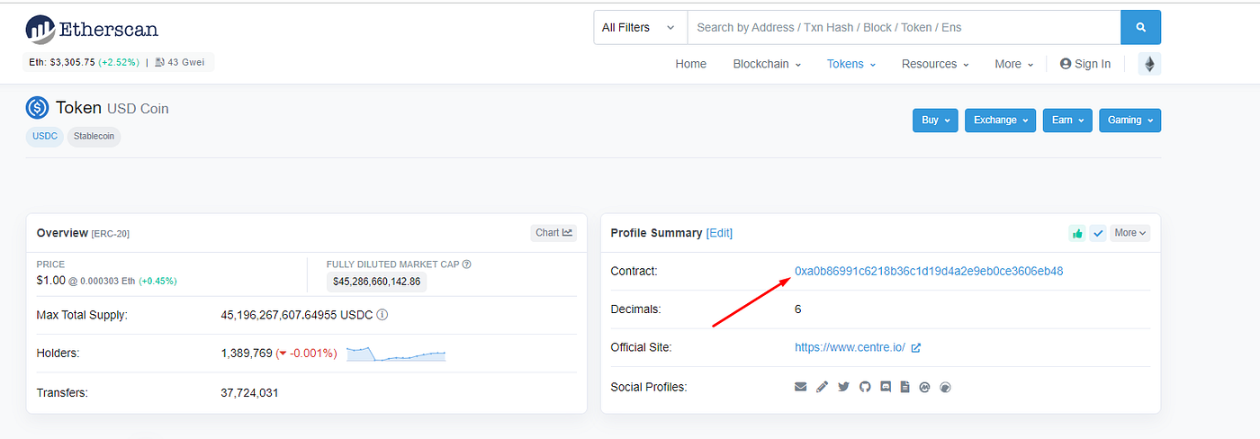
Task: Expand the Tokens menu
Action: coord(851,64)
